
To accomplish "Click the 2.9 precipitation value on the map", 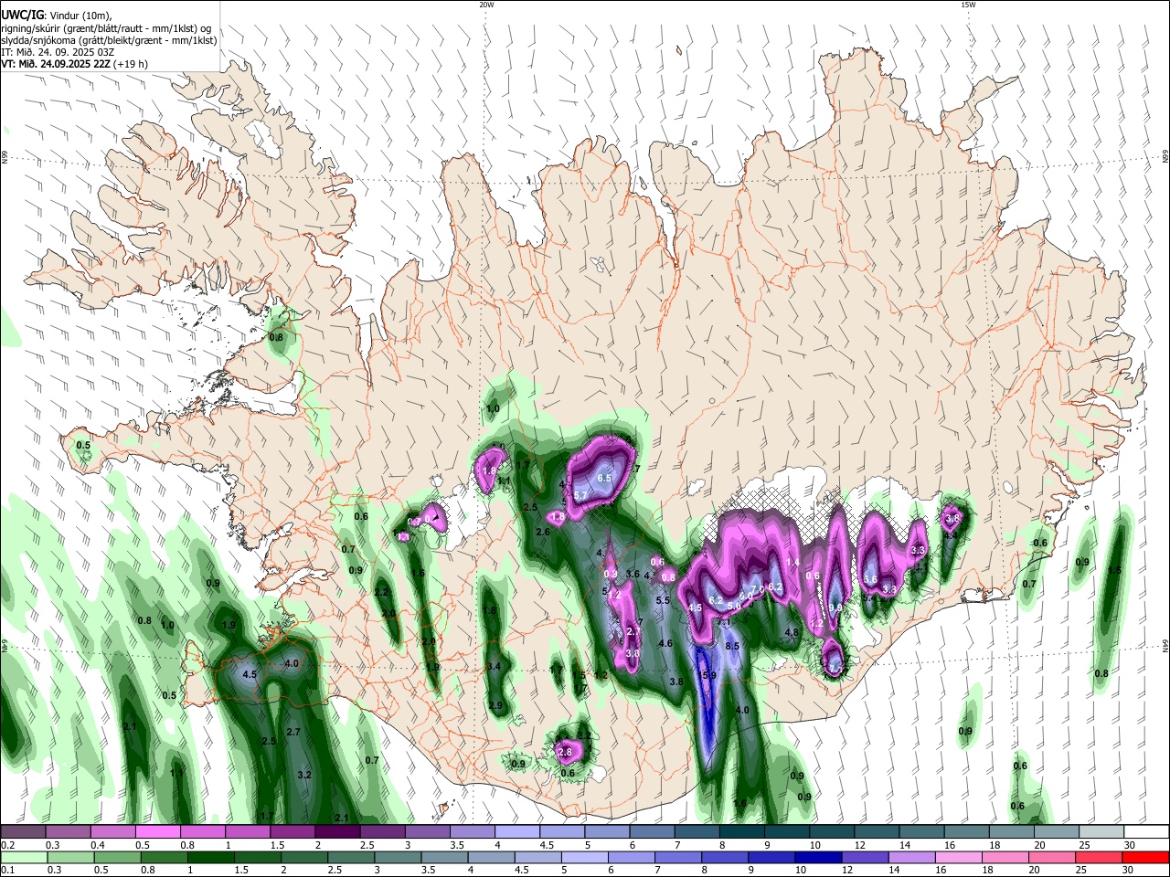I will click(x=495, y=705).
